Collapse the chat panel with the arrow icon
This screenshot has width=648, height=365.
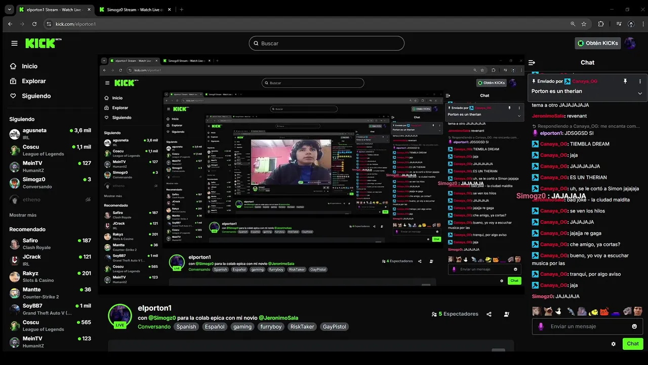pos(532,62)
